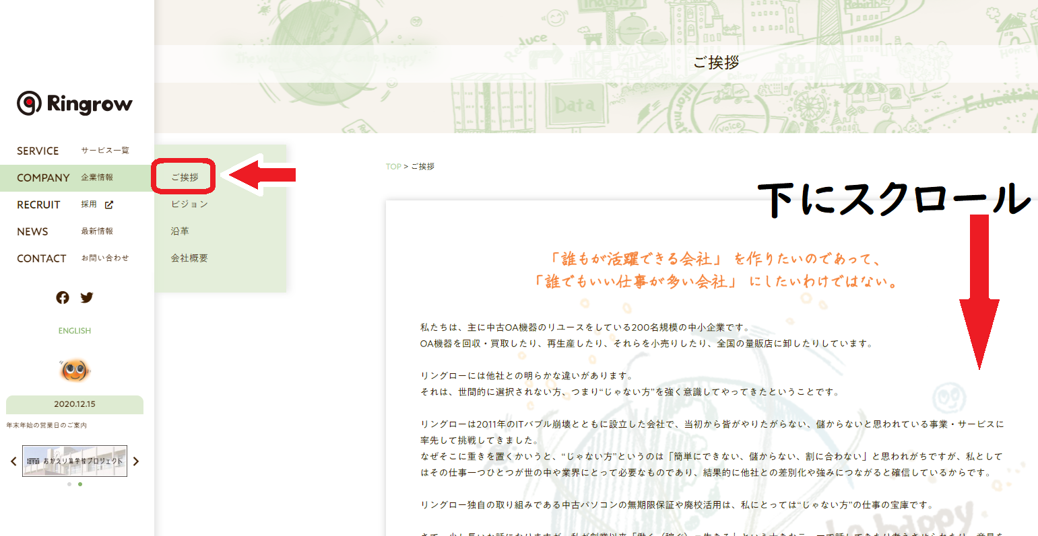The height and width of the screenshot is (536, 1038).
Task: Expand the COMPANY 企業情報 menu
Action: (43, 178)
